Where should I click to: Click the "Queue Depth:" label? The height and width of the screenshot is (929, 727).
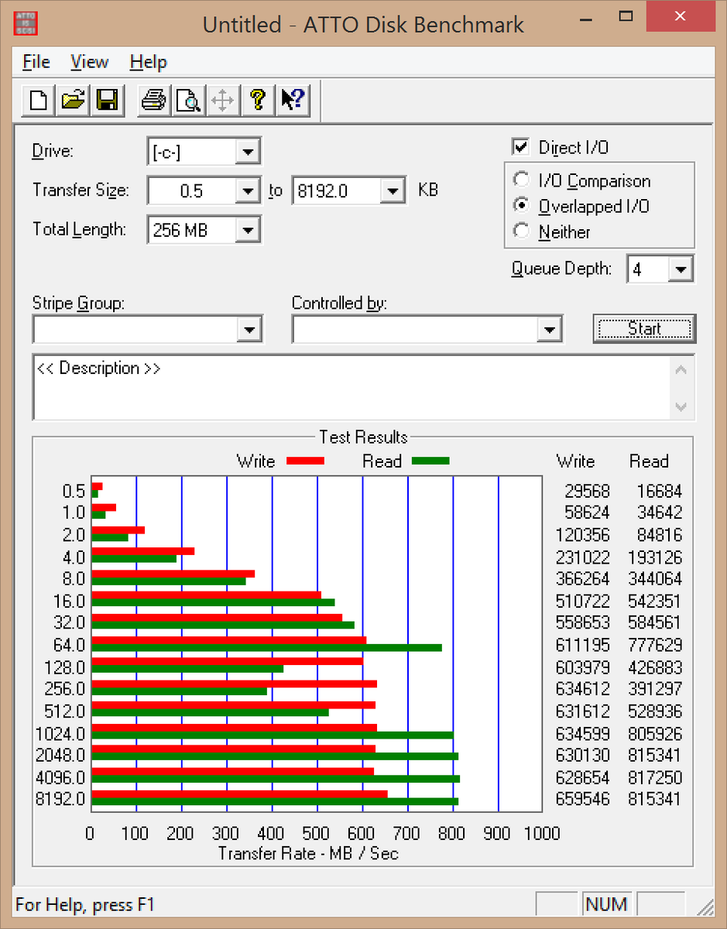[x=561, y=269]
